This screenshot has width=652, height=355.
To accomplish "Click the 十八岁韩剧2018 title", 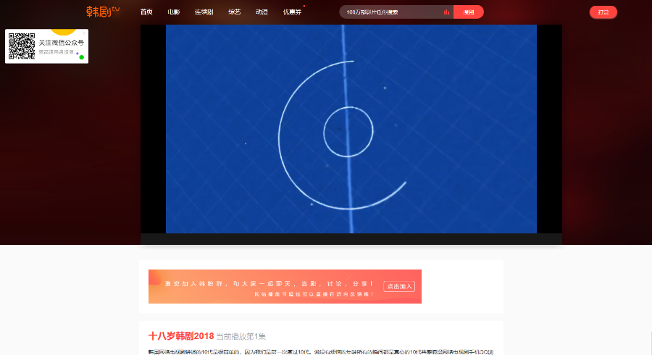I will coord(181,336).
